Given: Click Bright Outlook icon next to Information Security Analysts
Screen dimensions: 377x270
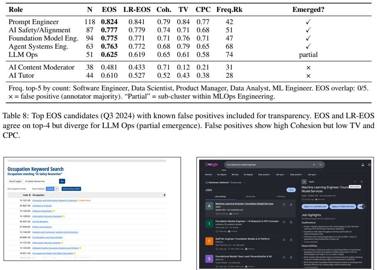Looking at the screenshot, I should pos(62,243).
